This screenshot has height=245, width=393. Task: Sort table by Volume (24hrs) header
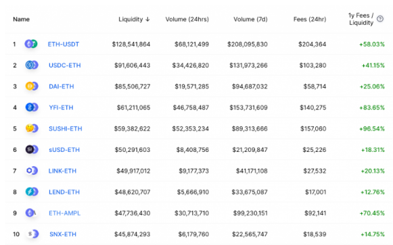coord(187,20)
